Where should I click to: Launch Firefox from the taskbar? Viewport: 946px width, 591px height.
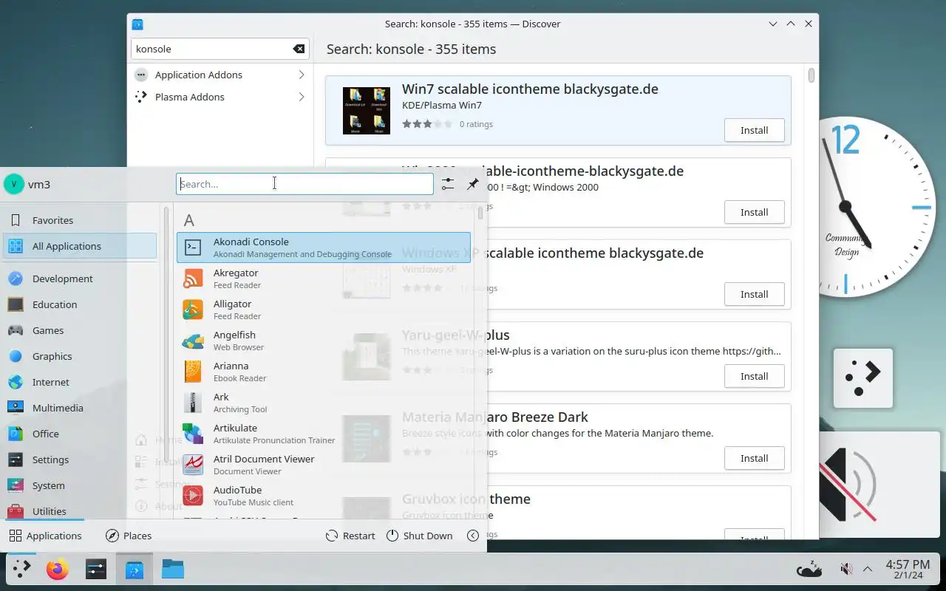tap(58, 569)
